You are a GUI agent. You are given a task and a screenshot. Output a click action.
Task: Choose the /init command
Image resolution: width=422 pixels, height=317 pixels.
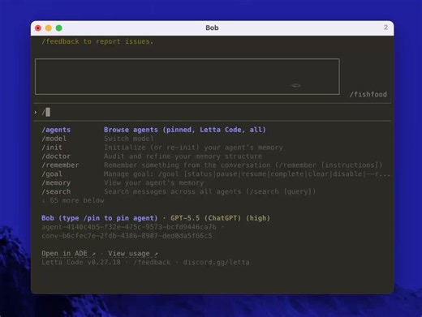pyautogui.click(x=52, y=148)
